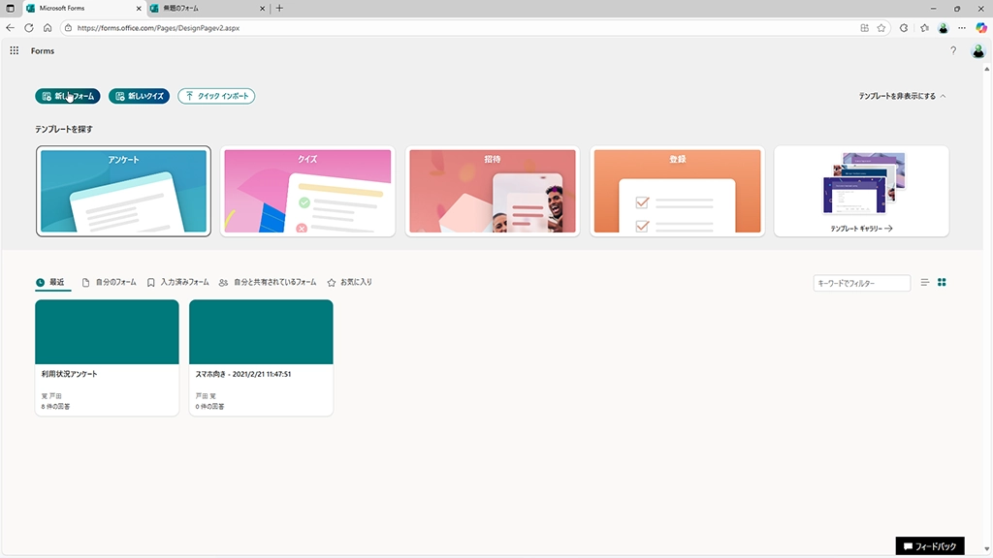The width and height of the screenshot is (993, 558).
Task: Create a form with 新しいフォーム button
Action: pos(68,96)
